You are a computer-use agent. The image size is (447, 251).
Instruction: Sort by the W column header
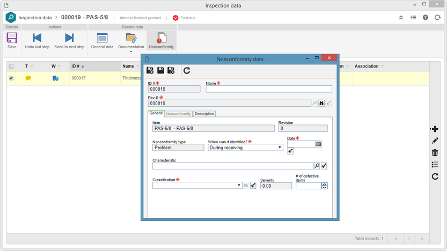tap(56, 67)
